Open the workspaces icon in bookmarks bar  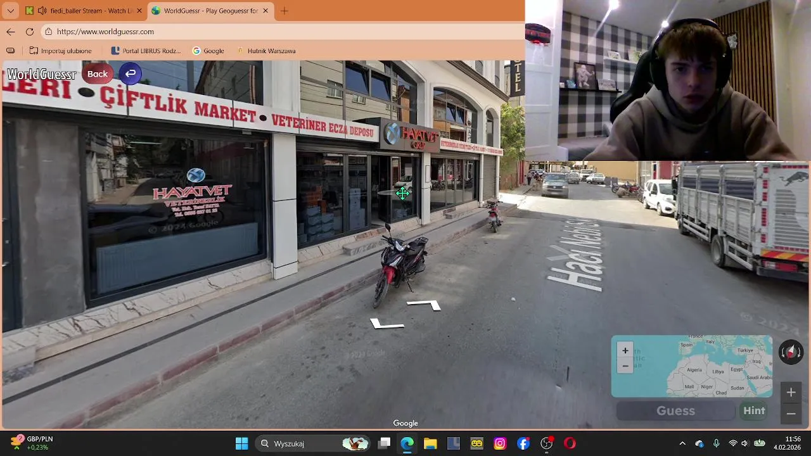coord(10,51)
